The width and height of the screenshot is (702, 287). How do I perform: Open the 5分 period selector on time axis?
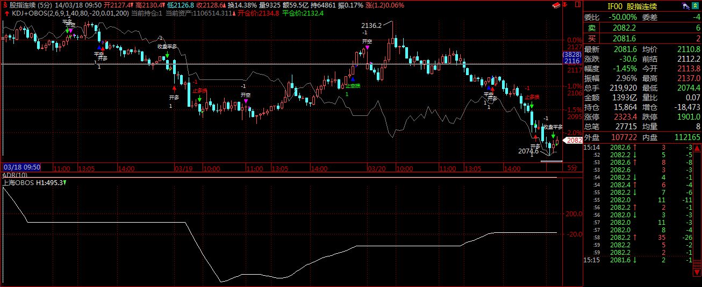click(x=572, y=168)
